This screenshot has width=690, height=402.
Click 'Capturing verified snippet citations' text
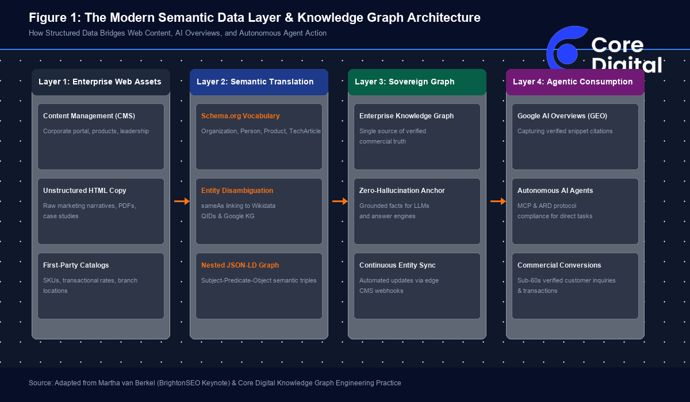tap(565, 131)
